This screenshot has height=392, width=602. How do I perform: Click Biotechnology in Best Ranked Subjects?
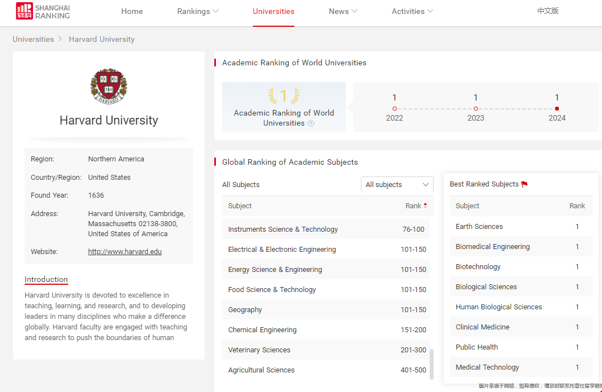click(x=478, y=267)
